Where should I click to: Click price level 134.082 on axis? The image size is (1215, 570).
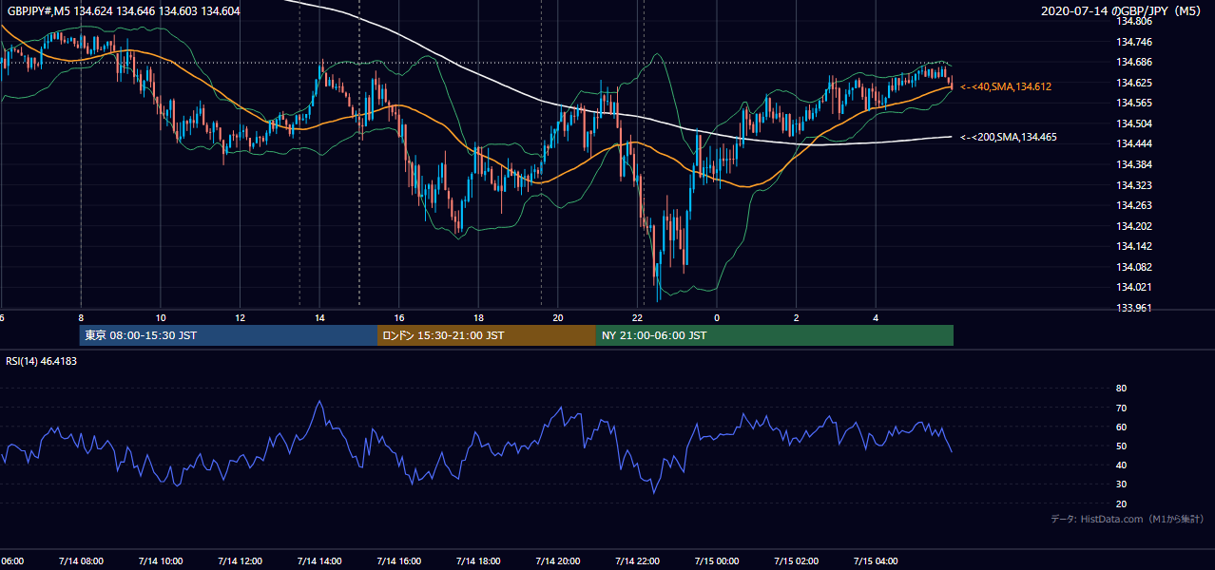(x=1133, y=267)
